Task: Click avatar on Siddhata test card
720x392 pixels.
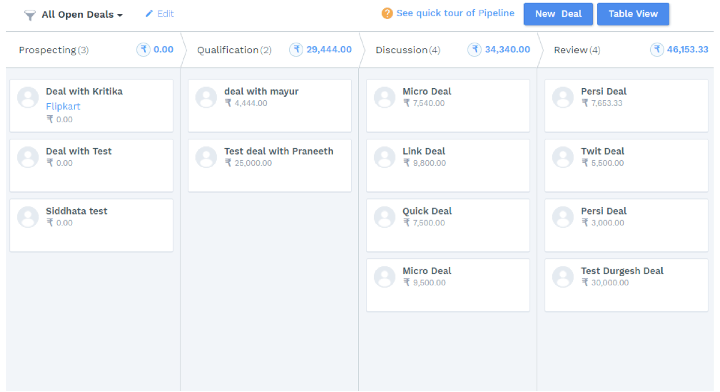Action: pos(28,217)
